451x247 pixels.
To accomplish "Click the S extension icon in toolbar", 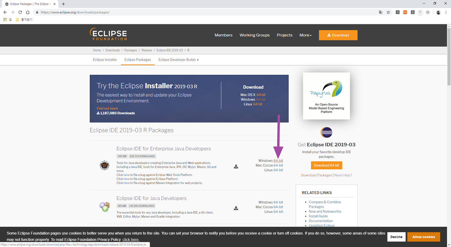I will (x=413, y=13).
